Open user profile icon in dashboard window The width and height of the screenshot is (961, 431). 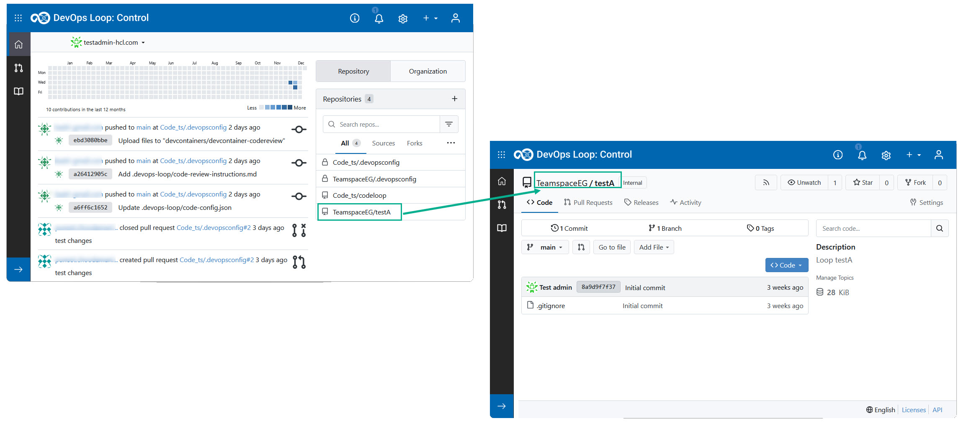point(456,18)
